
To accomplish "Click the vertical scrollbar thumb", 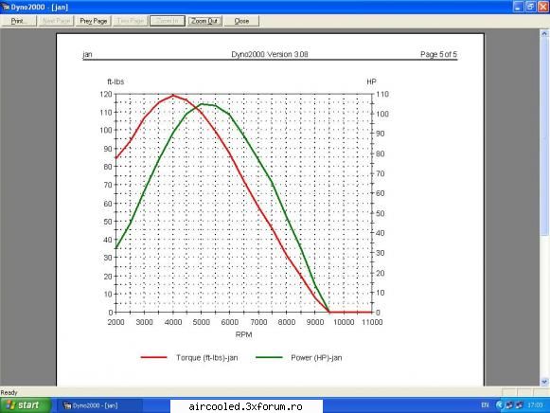I will 544,136.
